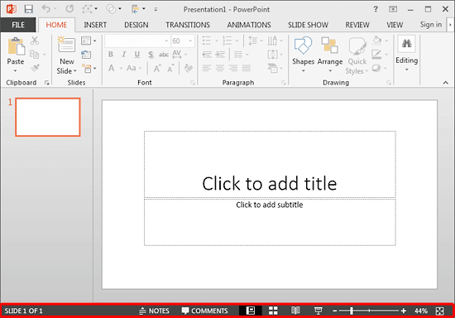Click the Format Painter brush icon

click(x=35, y=68)
